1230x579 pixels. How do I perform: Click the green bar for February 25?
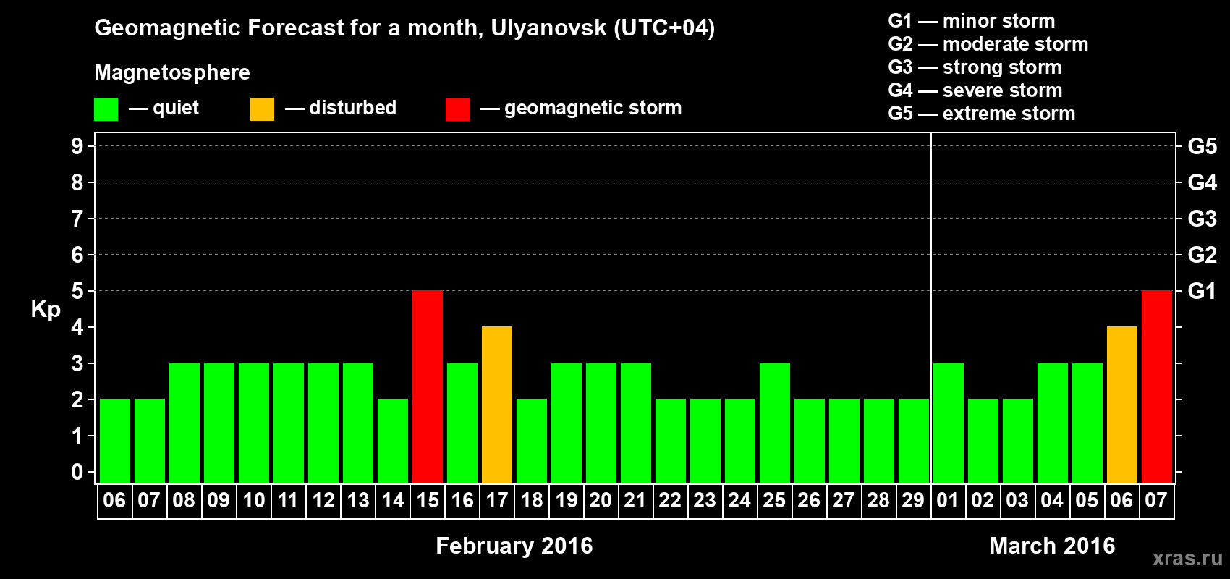pyautogui.click(x=775, y=423)
